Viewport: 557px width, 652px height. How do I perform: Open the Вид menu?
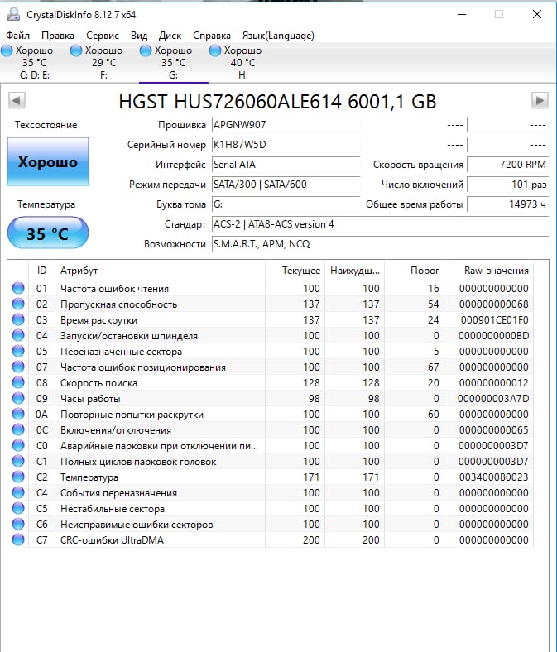click(x=139, y=36)
